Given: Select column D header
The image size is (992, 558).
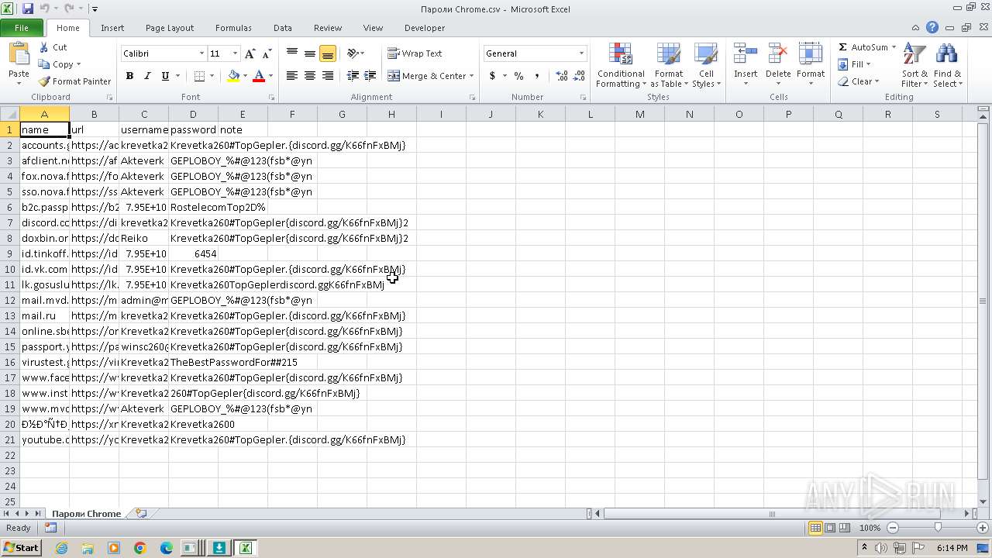Looking at the screenshot, I should pos(193,114).
